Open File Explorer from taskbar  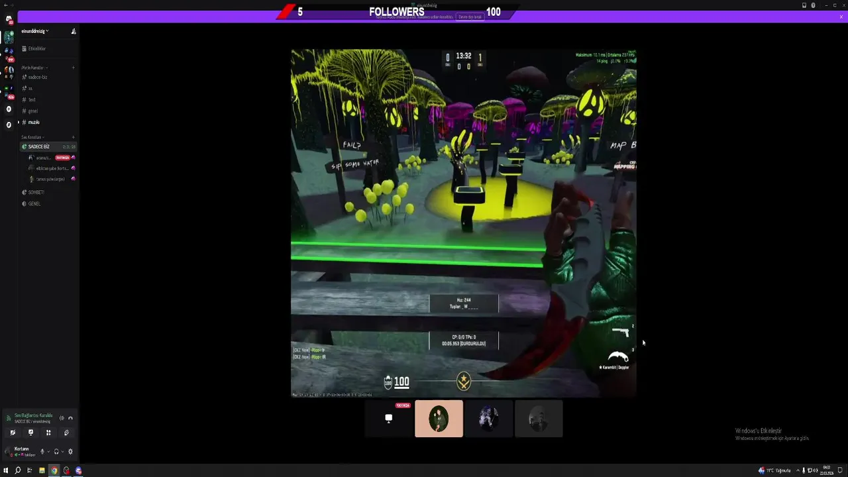(x=42, y=470)
